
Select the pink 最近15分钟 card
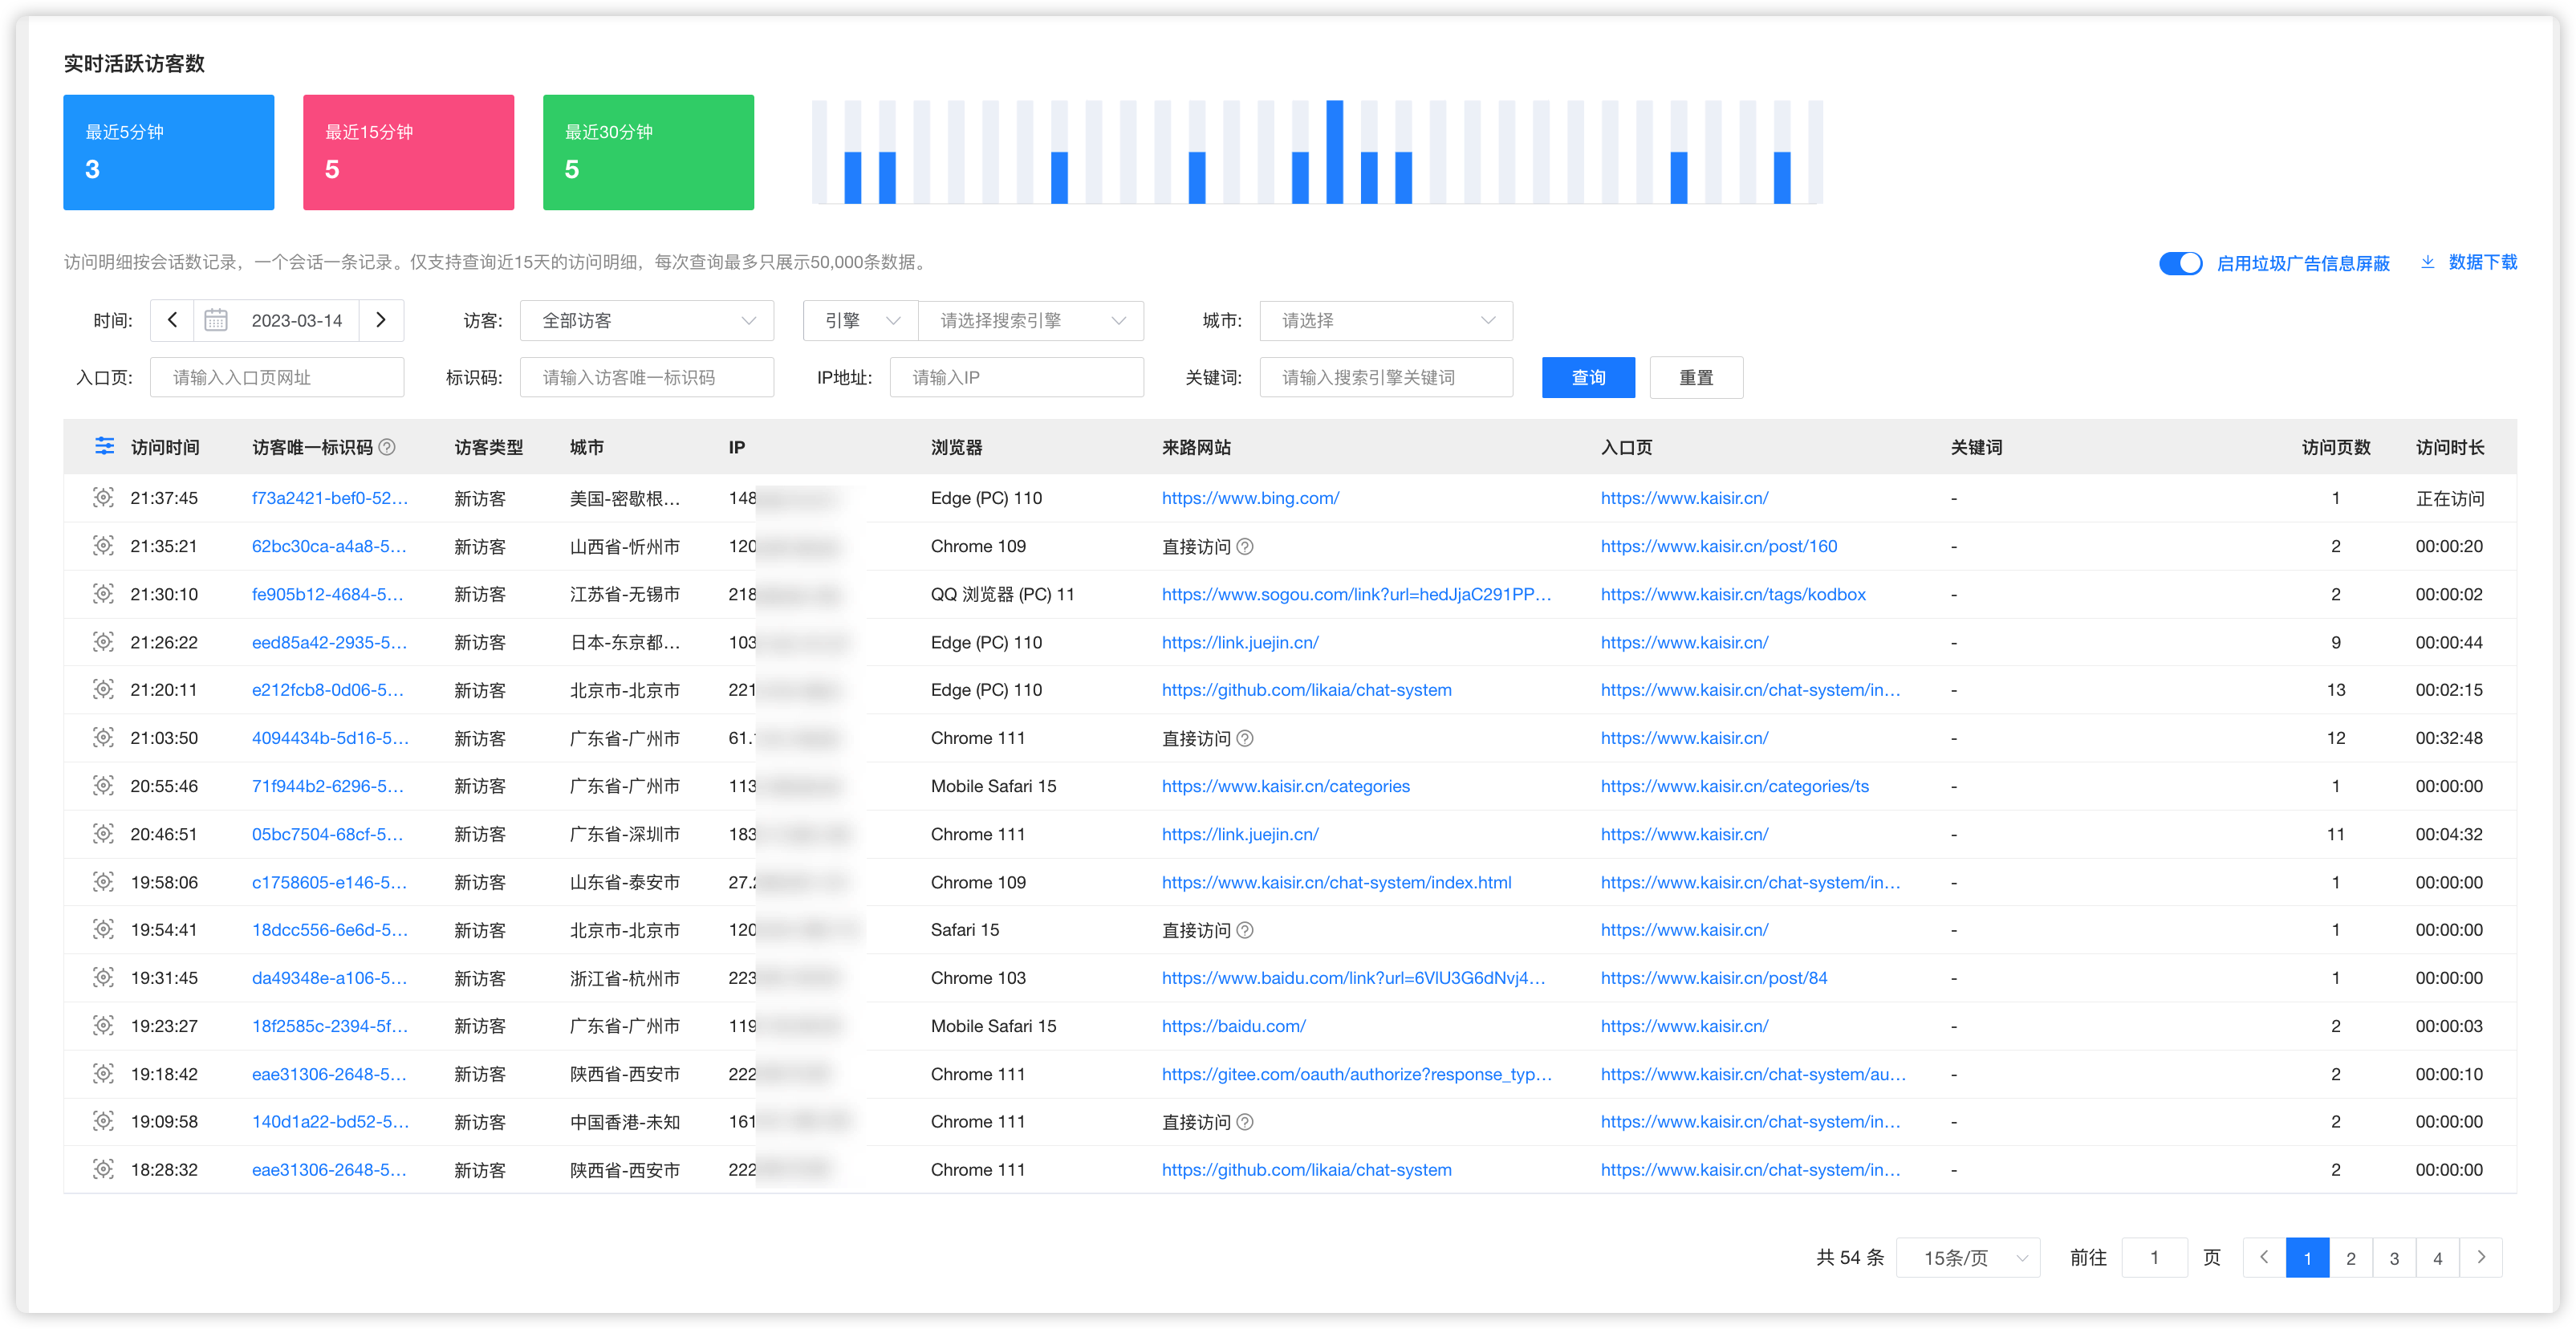[x=408, y=152]
